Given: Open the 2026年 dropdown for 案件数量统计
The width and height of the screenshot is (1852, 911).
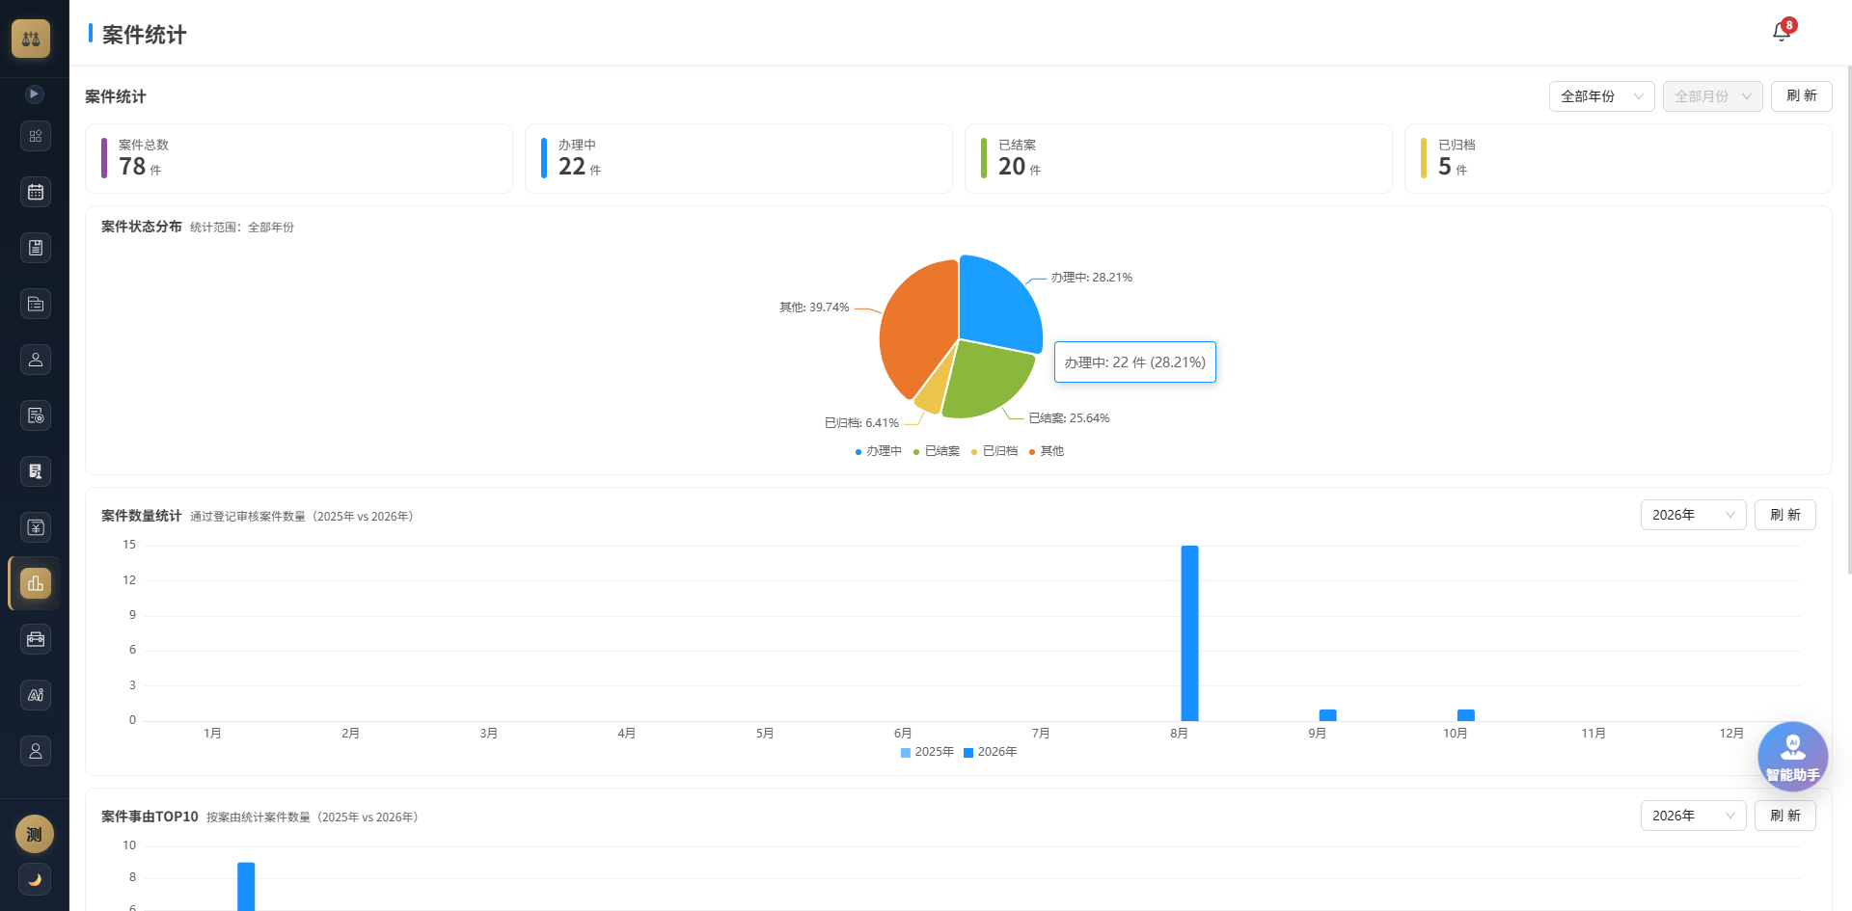Looking at the screenshot, I should pyautogui.click(x=1693, y=515).
